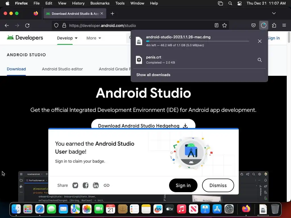Copy badge link chain icon

pyautogui.click(x=106, y=185)
